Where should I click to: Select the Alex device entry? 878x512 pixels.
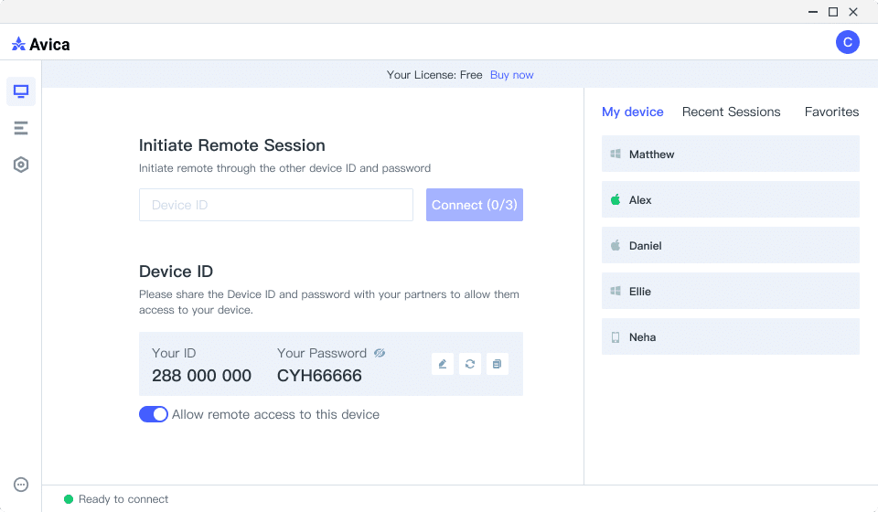[x=730, y=199]
